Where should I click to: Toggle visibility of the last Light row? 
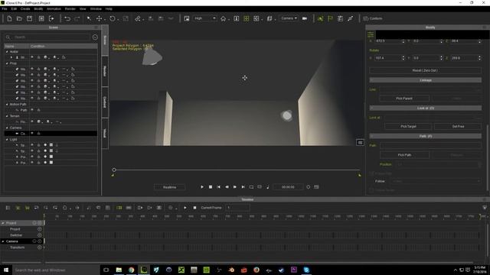pyautogui.click(x=32, y=163)
